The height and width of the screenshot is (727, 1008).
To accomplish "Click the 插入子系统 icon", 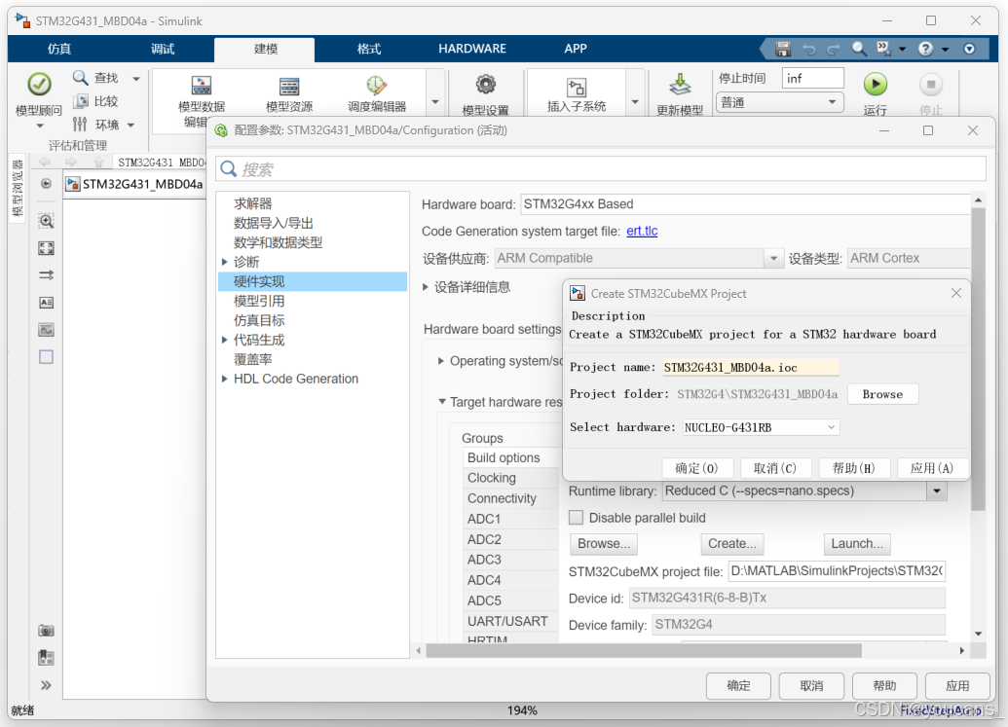I will point(576,87).
